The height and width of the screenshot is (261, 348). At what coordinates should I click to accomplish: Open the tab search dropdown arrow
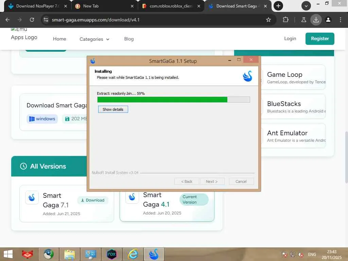pyautogui.click(x=306, y=6)
